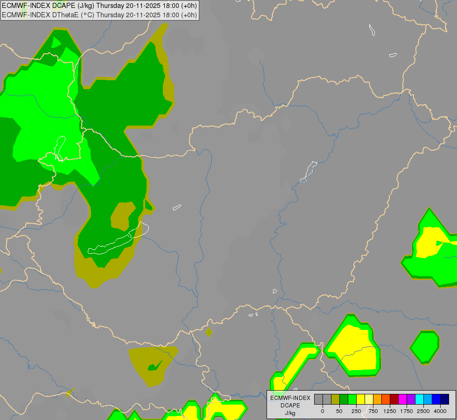Click the large white lake outline on the map
Viewport: 457px width, 420px height.
119,238
